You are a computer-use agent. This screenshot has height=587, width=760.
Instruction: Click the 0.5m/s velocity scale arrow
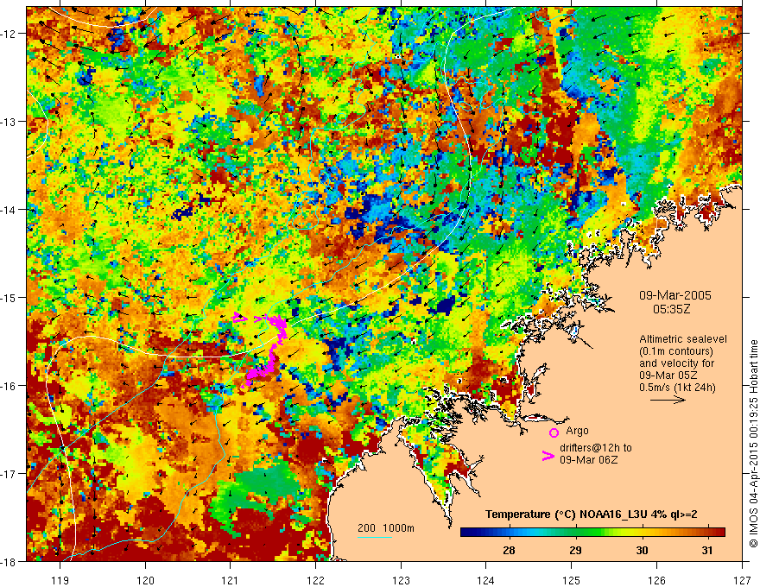pyautogui.click(x=668, y=400)
